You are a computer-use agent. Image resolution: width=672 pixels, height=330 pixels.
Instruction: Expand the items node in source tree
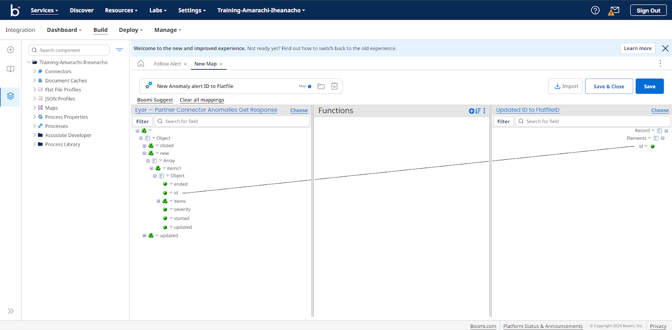pos(158,201)
